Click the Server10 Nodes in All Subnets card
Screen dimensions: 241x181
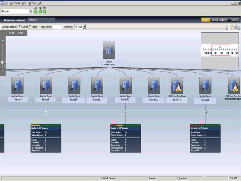click(126, 138)
